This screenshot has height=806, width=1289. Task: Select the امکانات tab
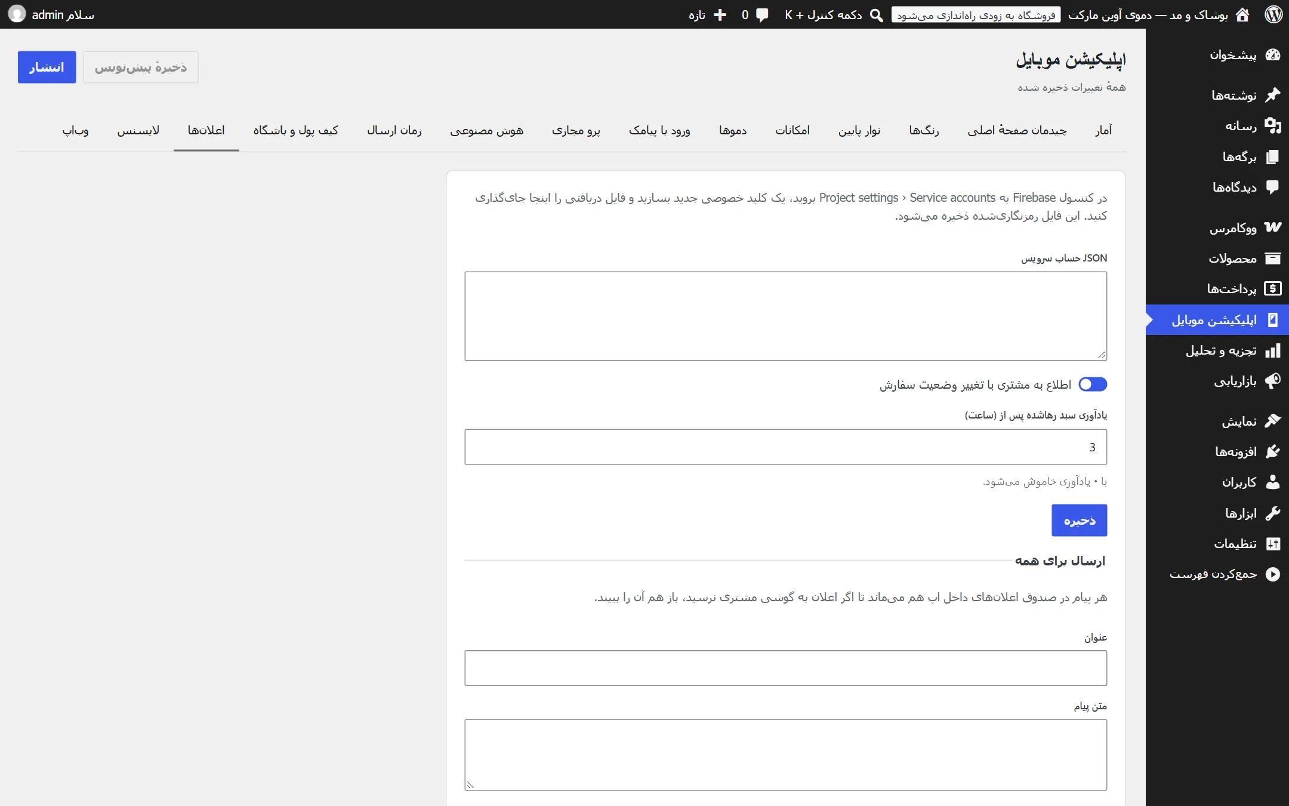792,130
